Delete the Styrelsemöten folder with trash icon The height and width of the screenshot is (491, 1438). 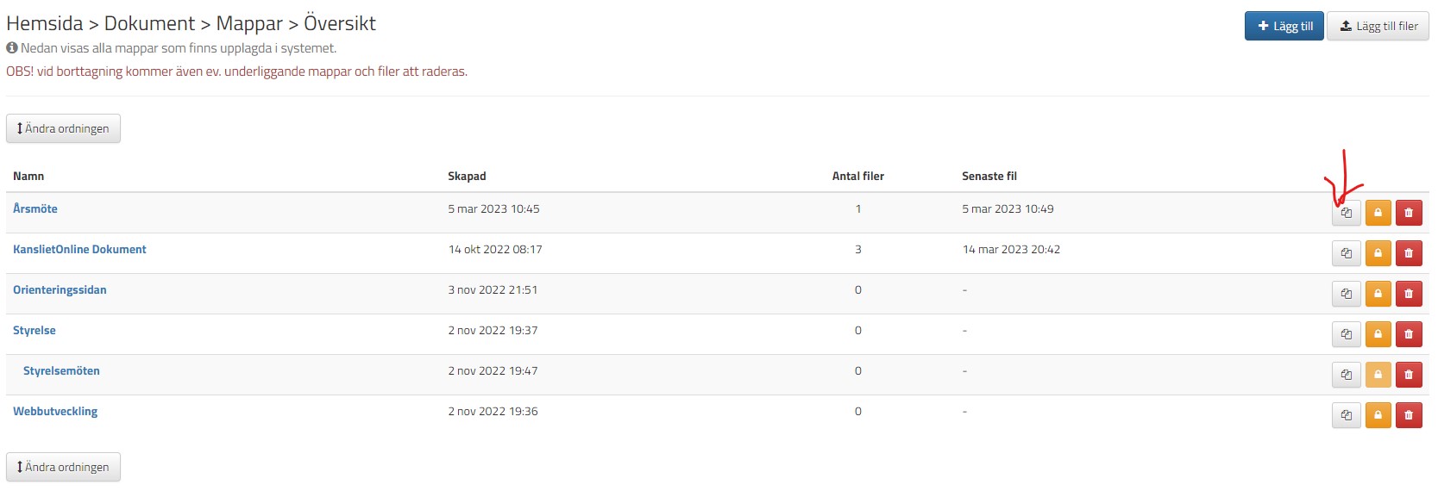coord(1409,375)
